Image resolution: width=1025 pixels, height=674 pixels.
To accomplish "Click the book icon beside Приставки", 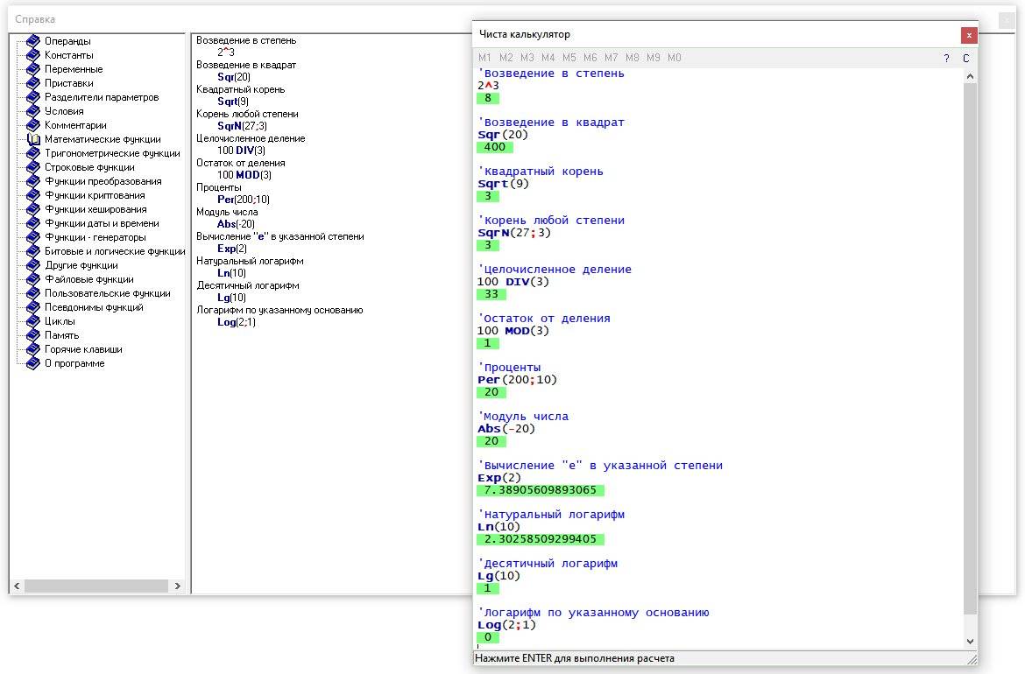I will pyautogui.click(x=33, y=83).
